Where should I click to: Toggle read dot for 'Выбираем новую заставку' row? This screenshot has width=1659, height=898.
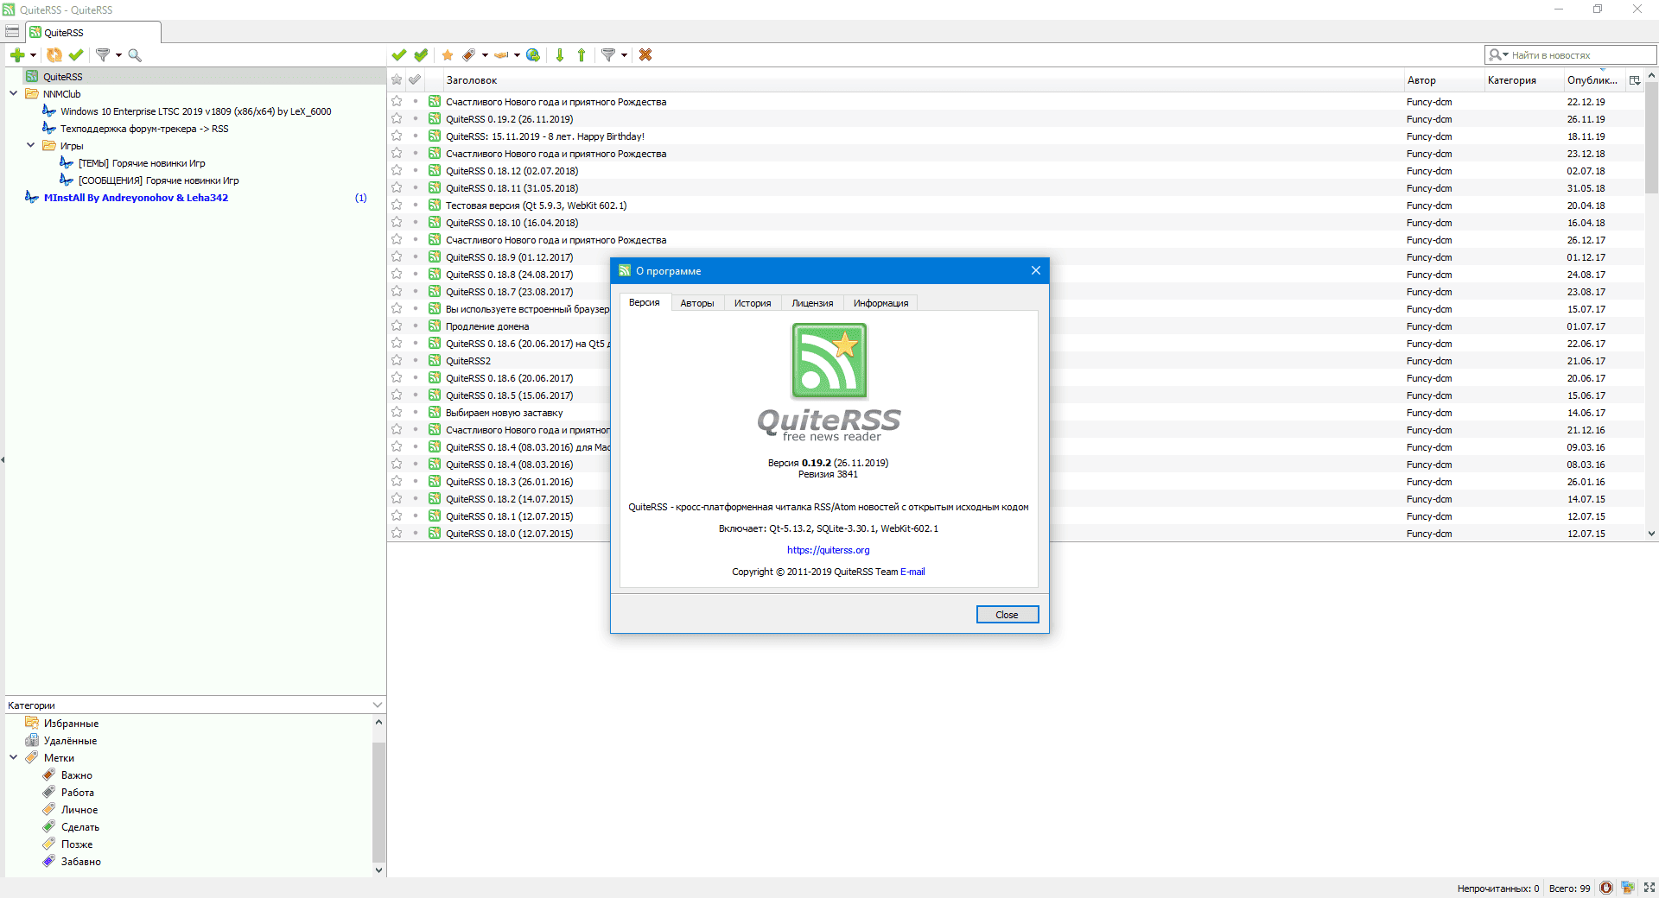coord(416,413)
